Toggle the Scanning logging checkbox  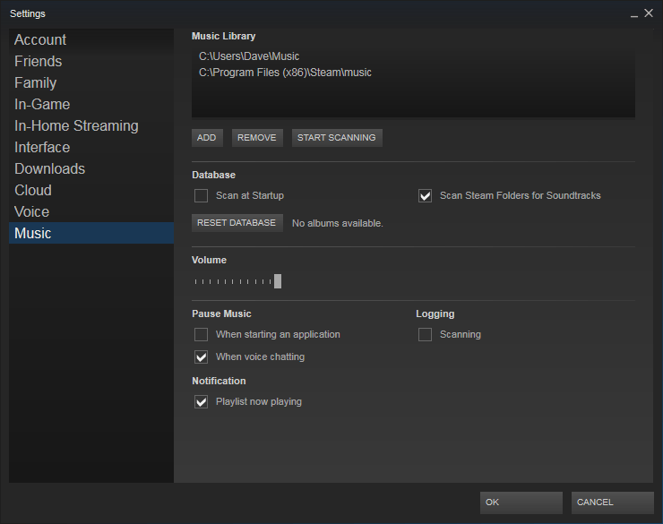(426, 334)
